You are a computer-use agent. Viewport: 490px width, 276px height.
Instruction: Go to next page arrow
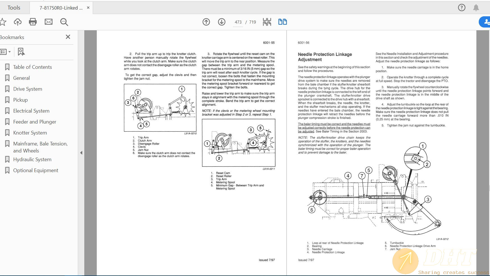point(222,22)
